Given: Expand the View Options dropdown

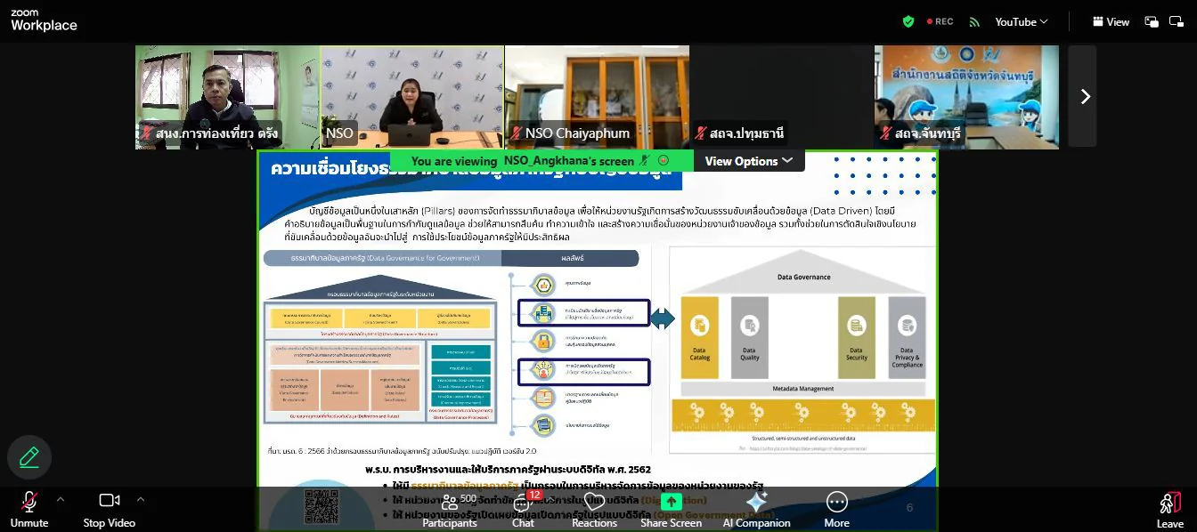Looking at the screenshot, I should (749, 161).
